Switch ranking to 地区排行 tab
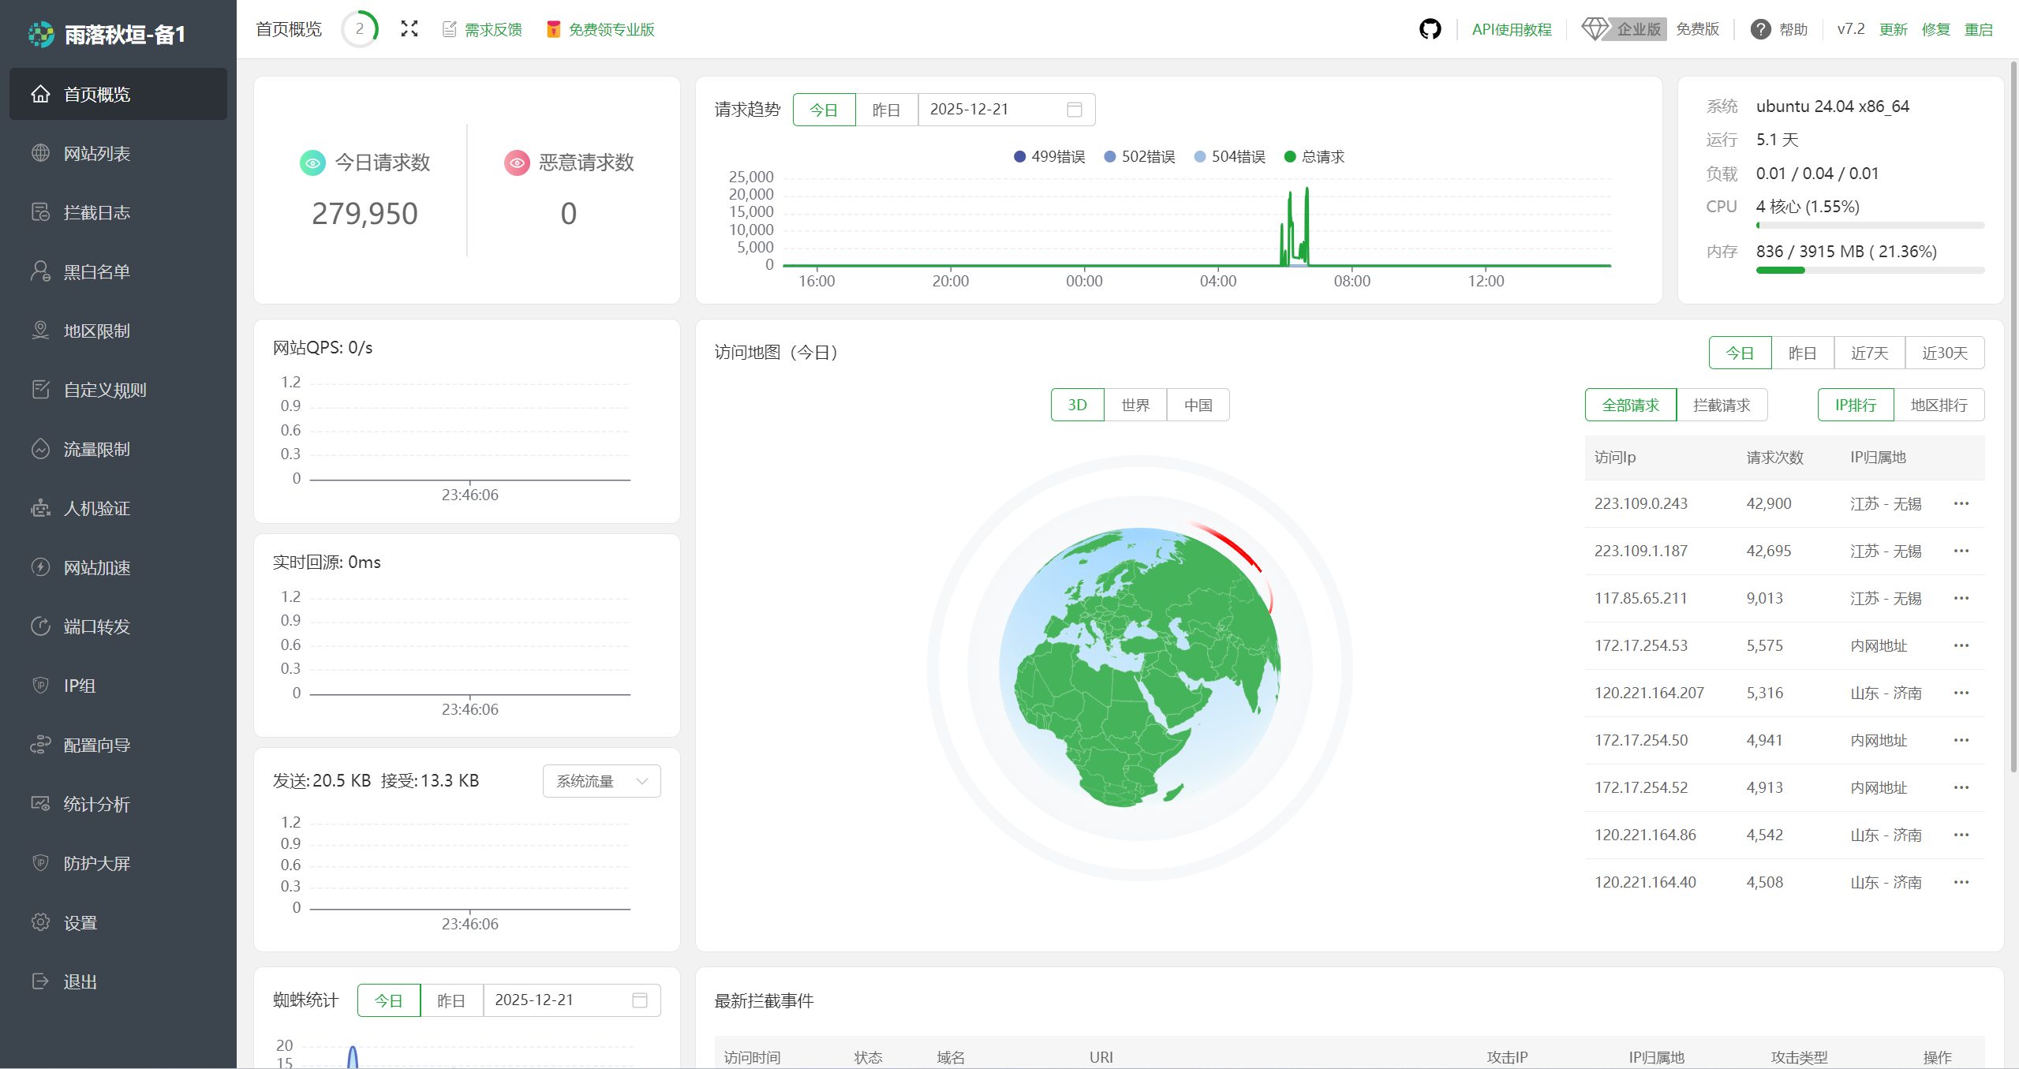 tap(1938, 405)
